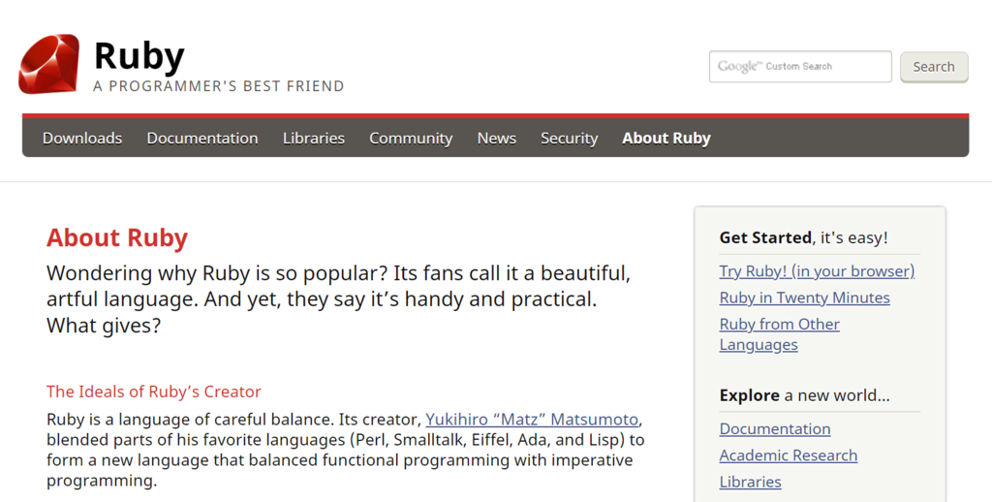Click the red Ruby gem logo
Viewport: 992px width, 502px height.
click(48, 64)
